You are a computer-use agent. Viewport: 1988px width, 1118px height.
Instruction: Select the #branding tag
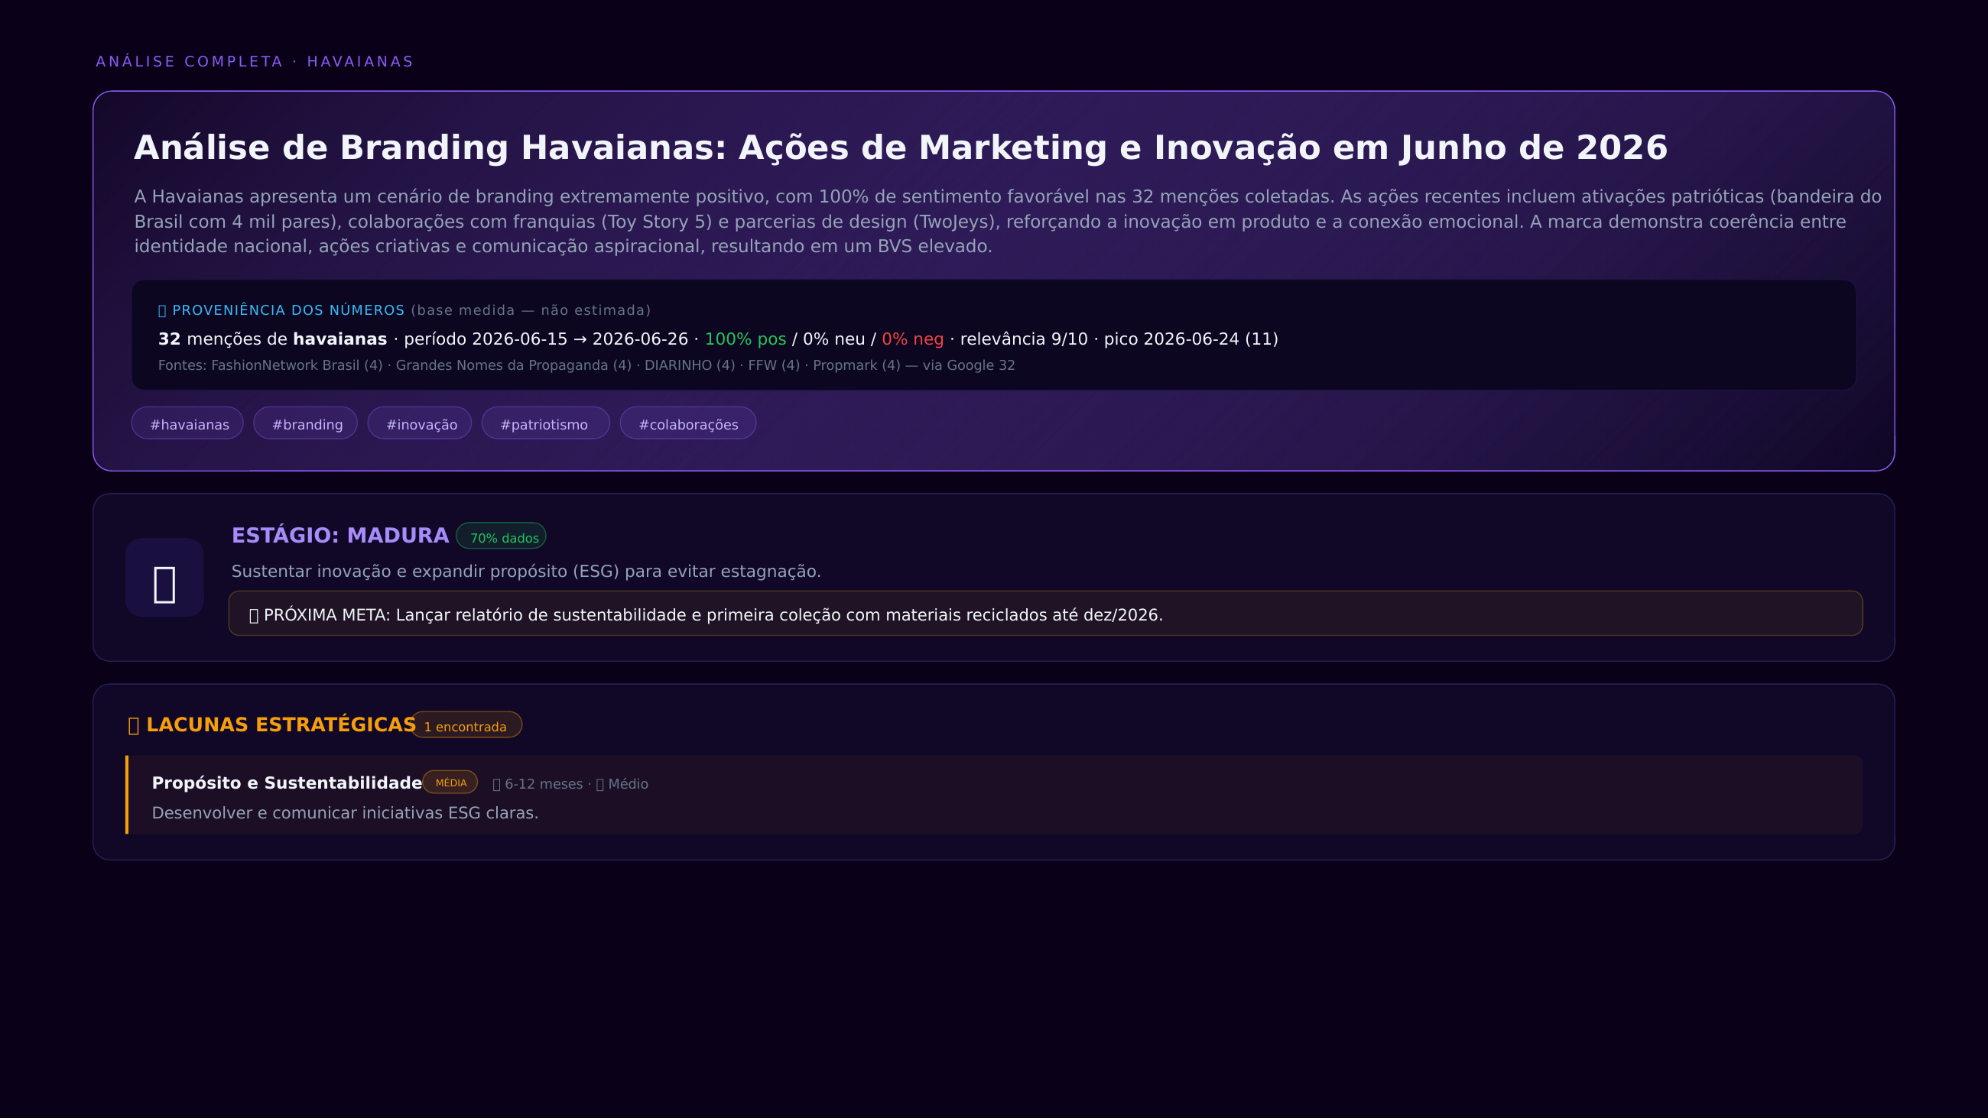(x=306, y=423)
